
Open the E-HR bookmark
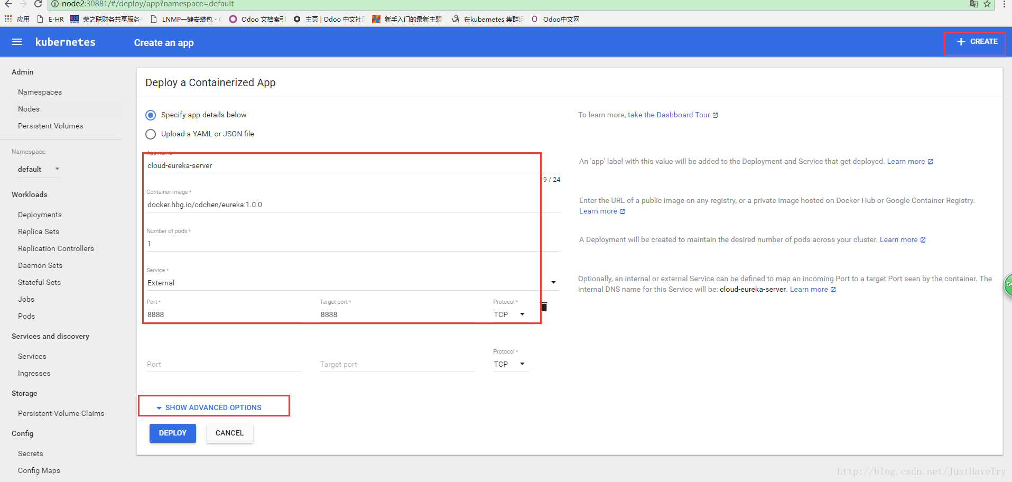coord(51,19)
